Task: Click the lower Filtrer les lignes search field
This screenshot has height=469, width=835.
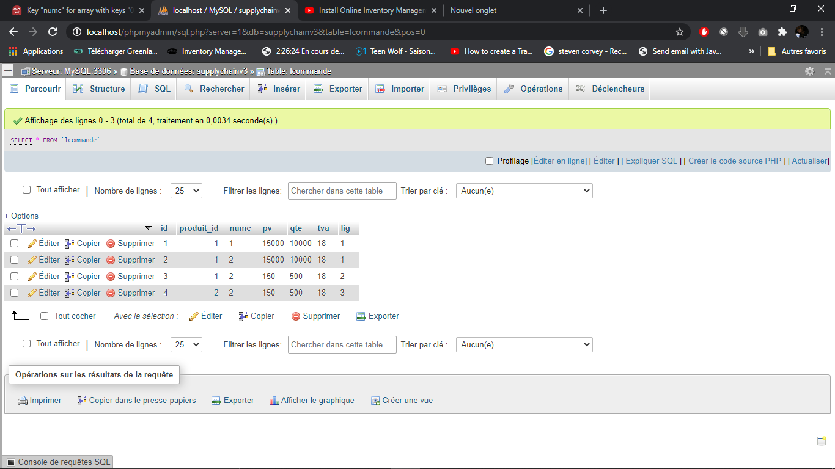Action: (342, 344)
